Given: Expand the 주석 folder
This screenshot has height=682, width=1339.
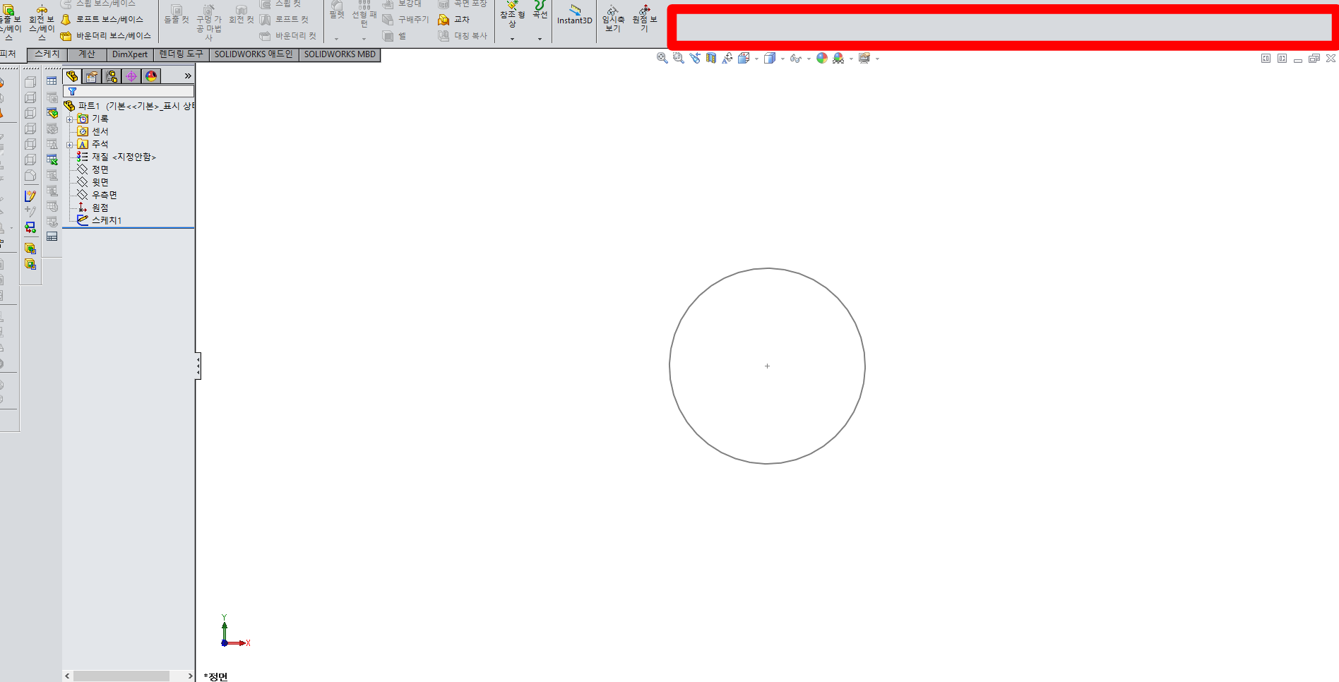Looking at the screenshot, I should click(x=70, y=145).
